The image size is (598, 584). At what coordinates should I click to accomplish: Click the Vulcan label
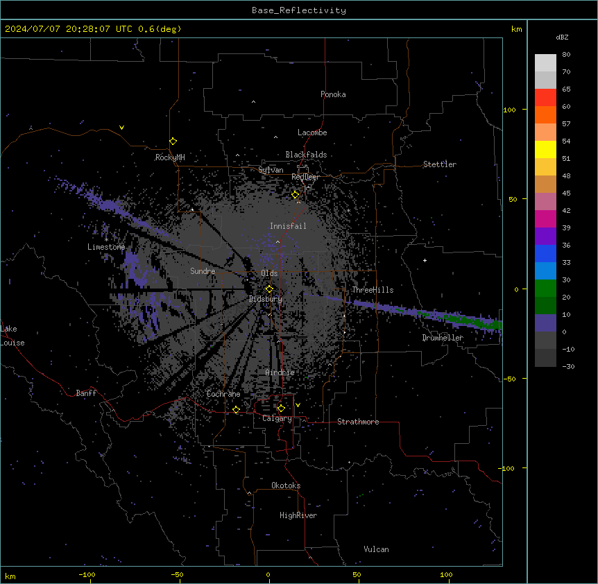pos(377,549)
